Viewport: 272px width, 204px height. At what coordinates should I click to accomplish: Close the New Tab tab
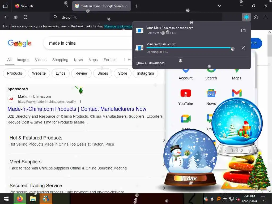67,6
